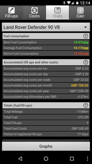Screen dimensions: 92x164
Task: Open the three-dot overflow menu
Action: [87, 158]
